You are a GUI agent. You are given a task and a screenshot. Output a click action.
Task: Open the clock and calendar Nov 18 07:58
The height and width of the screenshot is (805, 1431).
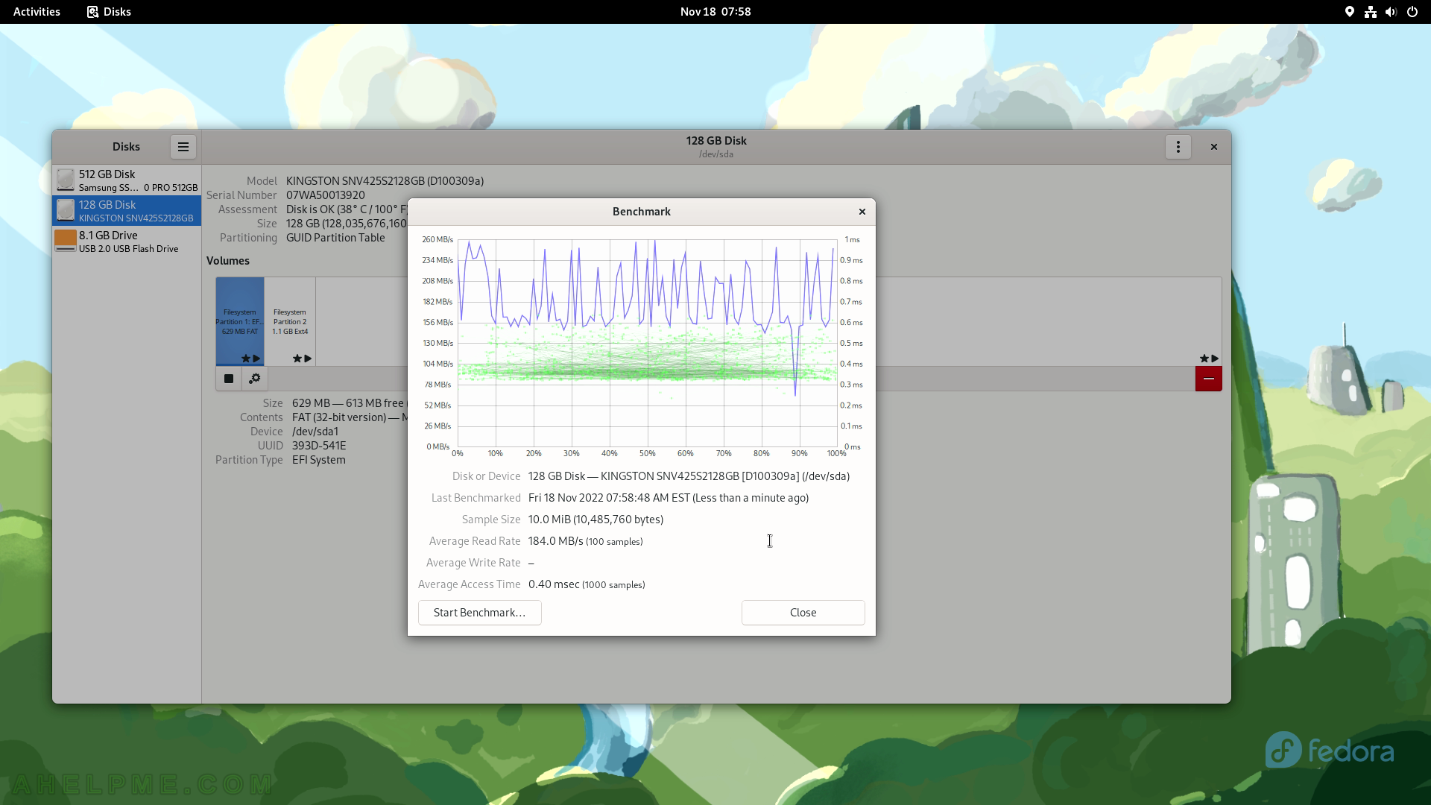point(715,12)
